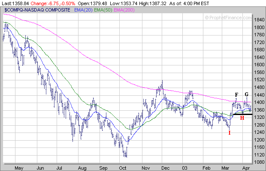Viewport: 266px width, 171px height.
Task: Click the 1800 price axis label
Action: (259, 27)
